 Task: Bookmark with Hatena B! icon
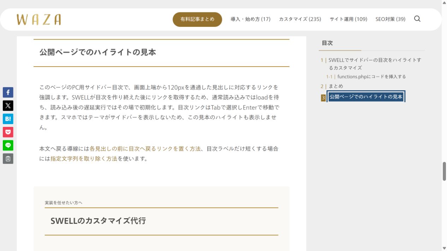(8, 119)
